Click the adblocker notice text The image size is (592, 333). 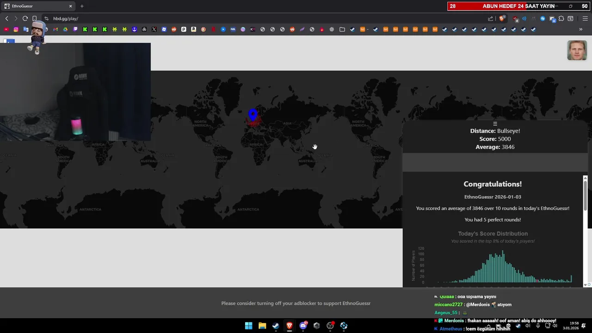[296, 303]
